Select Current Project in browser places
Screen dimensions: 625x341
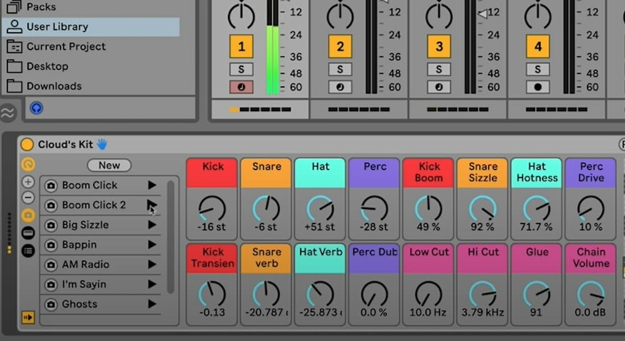pos(66,46)
